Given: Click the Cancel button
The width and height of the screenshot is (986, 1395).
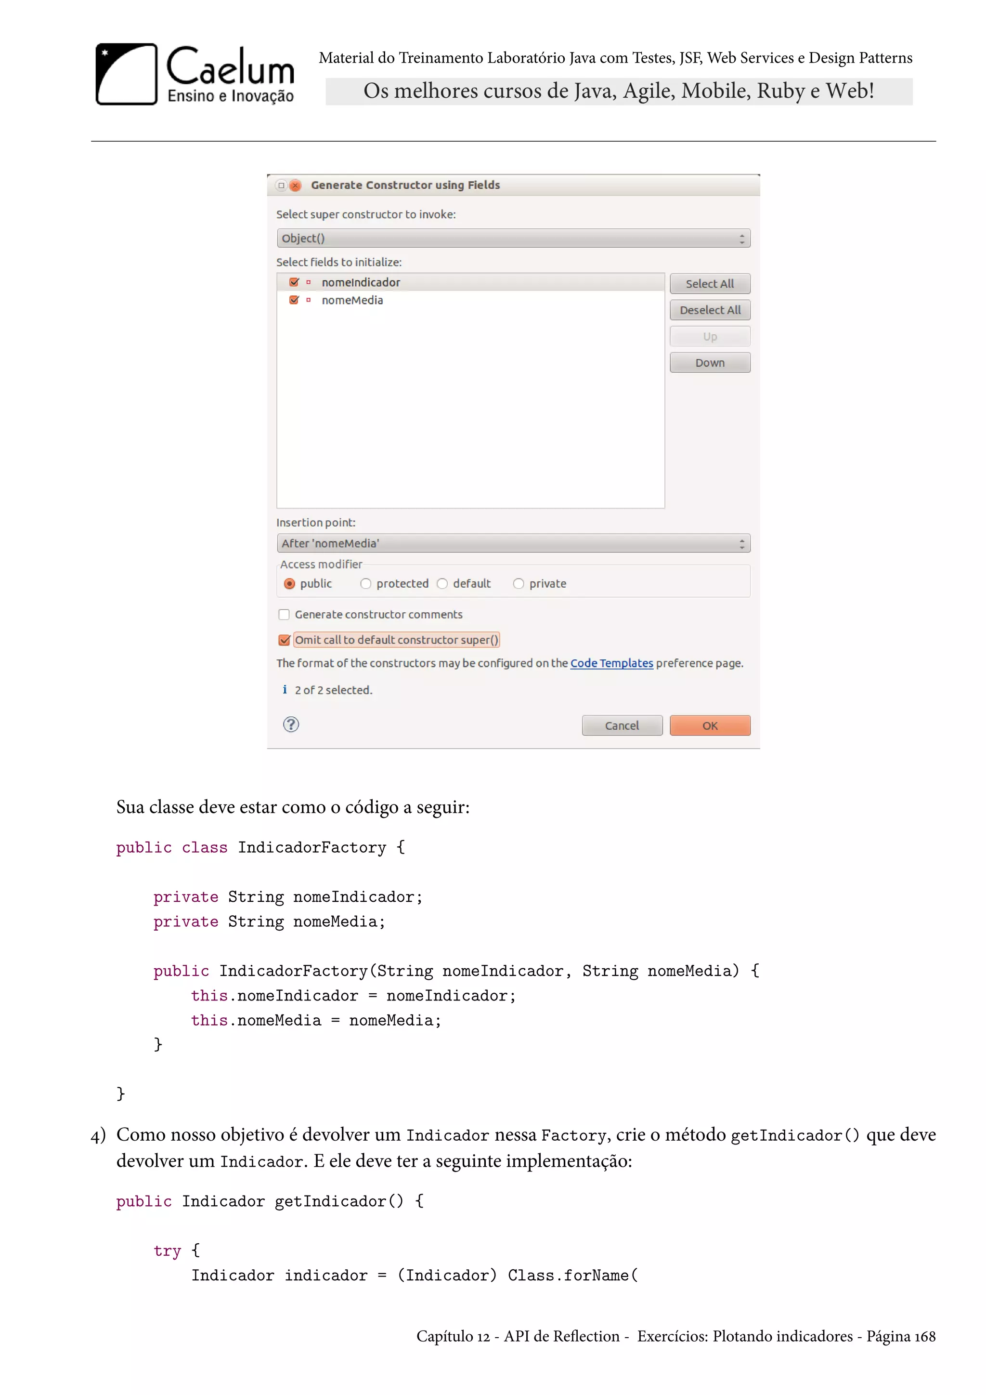Looking at the screenshot, I should [622, 725].
